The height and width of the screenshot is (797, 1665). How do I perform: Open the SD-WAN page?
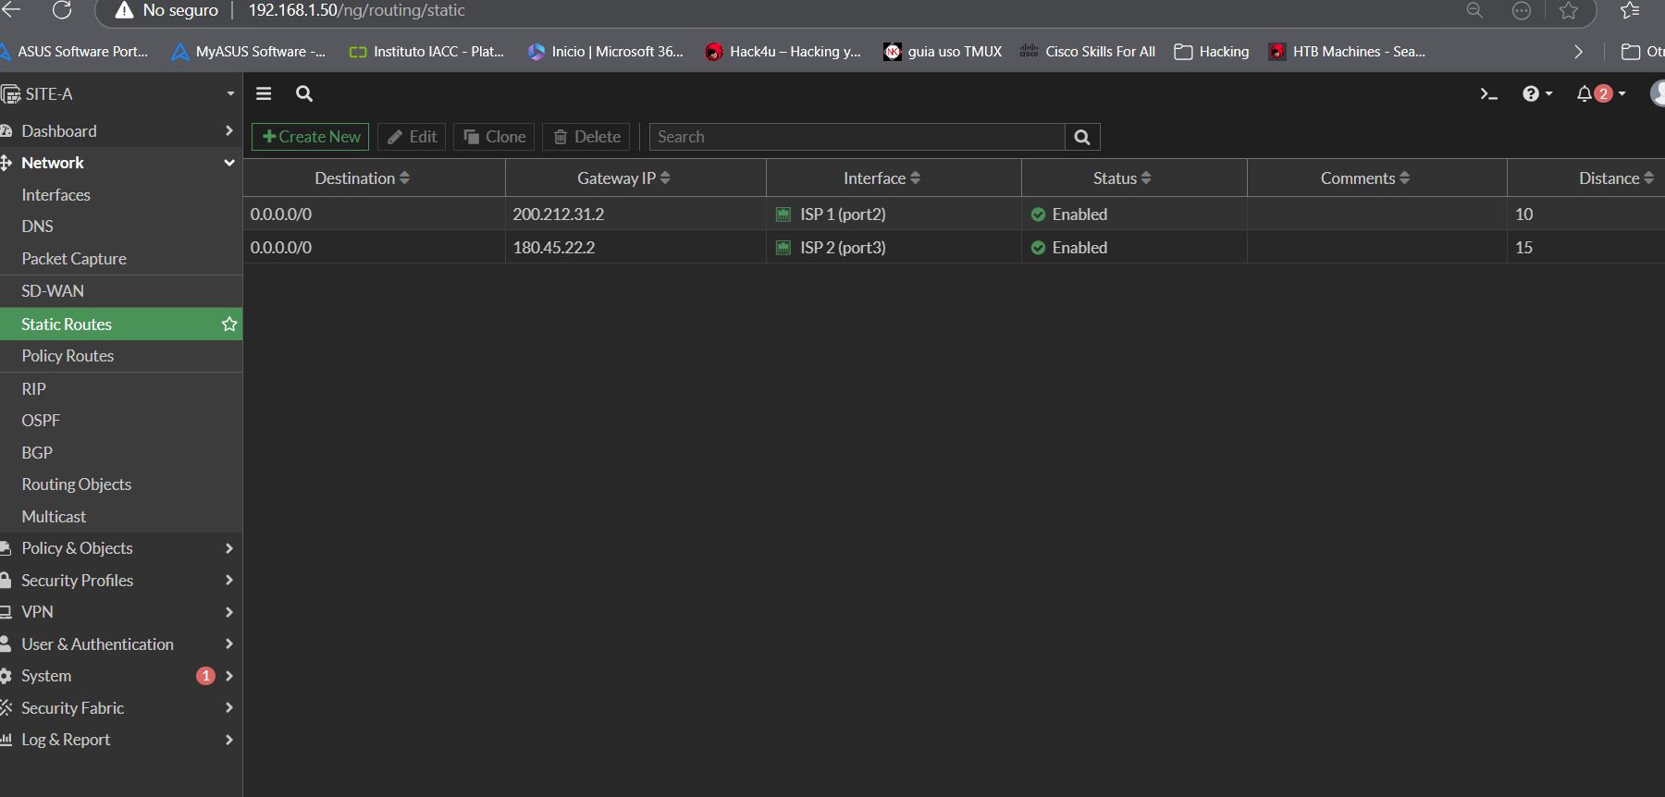coord(53,291)
